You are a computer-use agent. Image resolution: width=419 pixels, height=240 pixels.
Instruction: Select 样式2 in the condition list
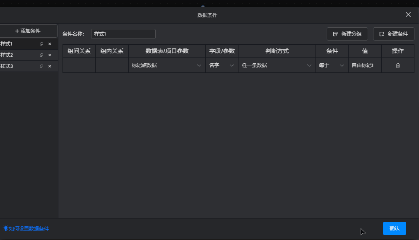(x=29, y=55)
